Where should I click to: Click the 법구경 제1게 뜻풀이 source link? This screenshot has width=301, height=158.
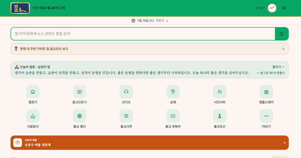tap(271, 73)
